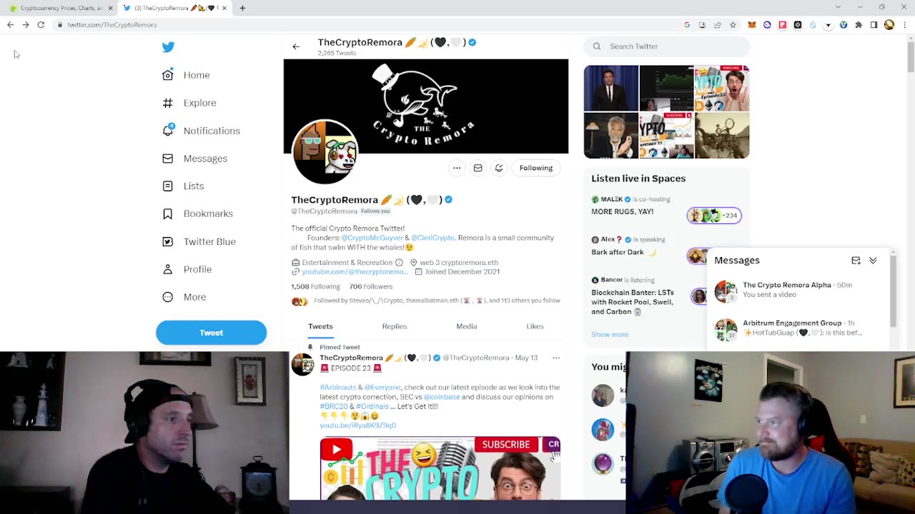Image resolution: width=915 pixels, height=514 pixels.
Task: Open Twitter Blue in the sidebar
Action: coord(199,241)
